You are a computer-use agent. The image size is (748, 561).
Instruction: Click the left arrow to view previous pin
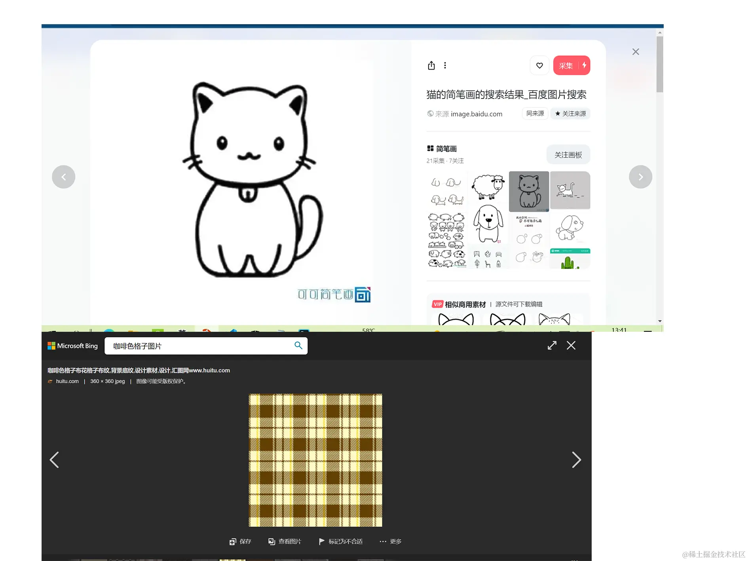(63, 177)
